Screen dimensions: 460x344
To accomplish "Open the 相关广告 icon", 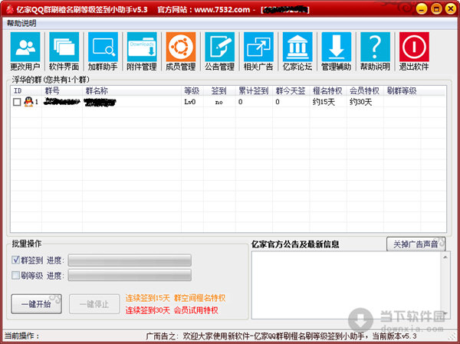I will [258, 51].
